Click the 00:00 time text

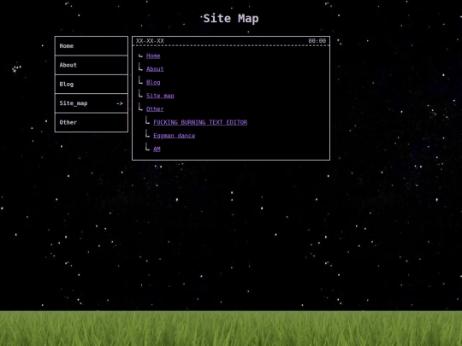(317, 41)
